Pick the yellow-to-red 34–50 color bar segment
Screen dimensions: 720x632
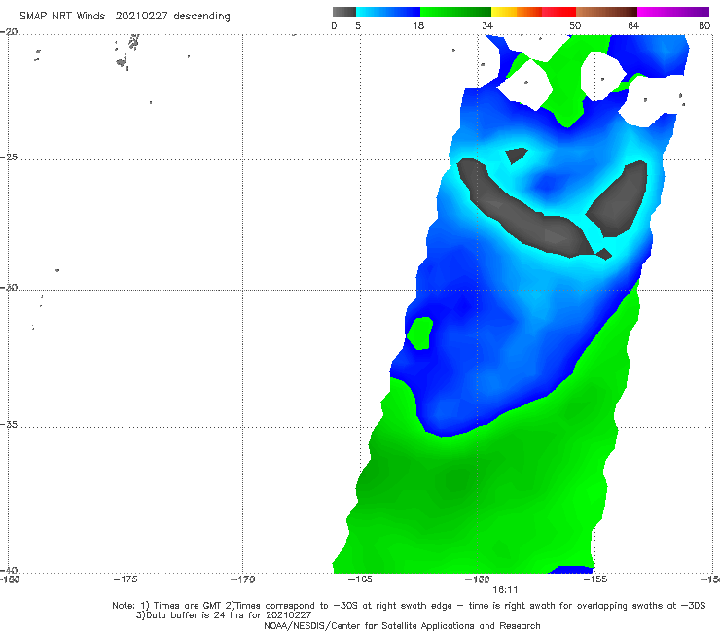(x=533, y=12)
